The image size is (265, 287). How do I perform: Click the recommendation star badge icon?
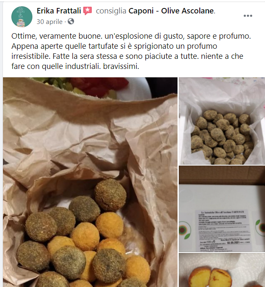pyautogui.click(x=87, y=11)
